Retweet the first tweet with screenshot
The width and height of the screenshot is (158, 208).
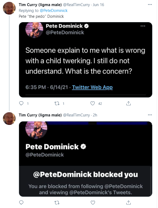[x=57, y=103]
